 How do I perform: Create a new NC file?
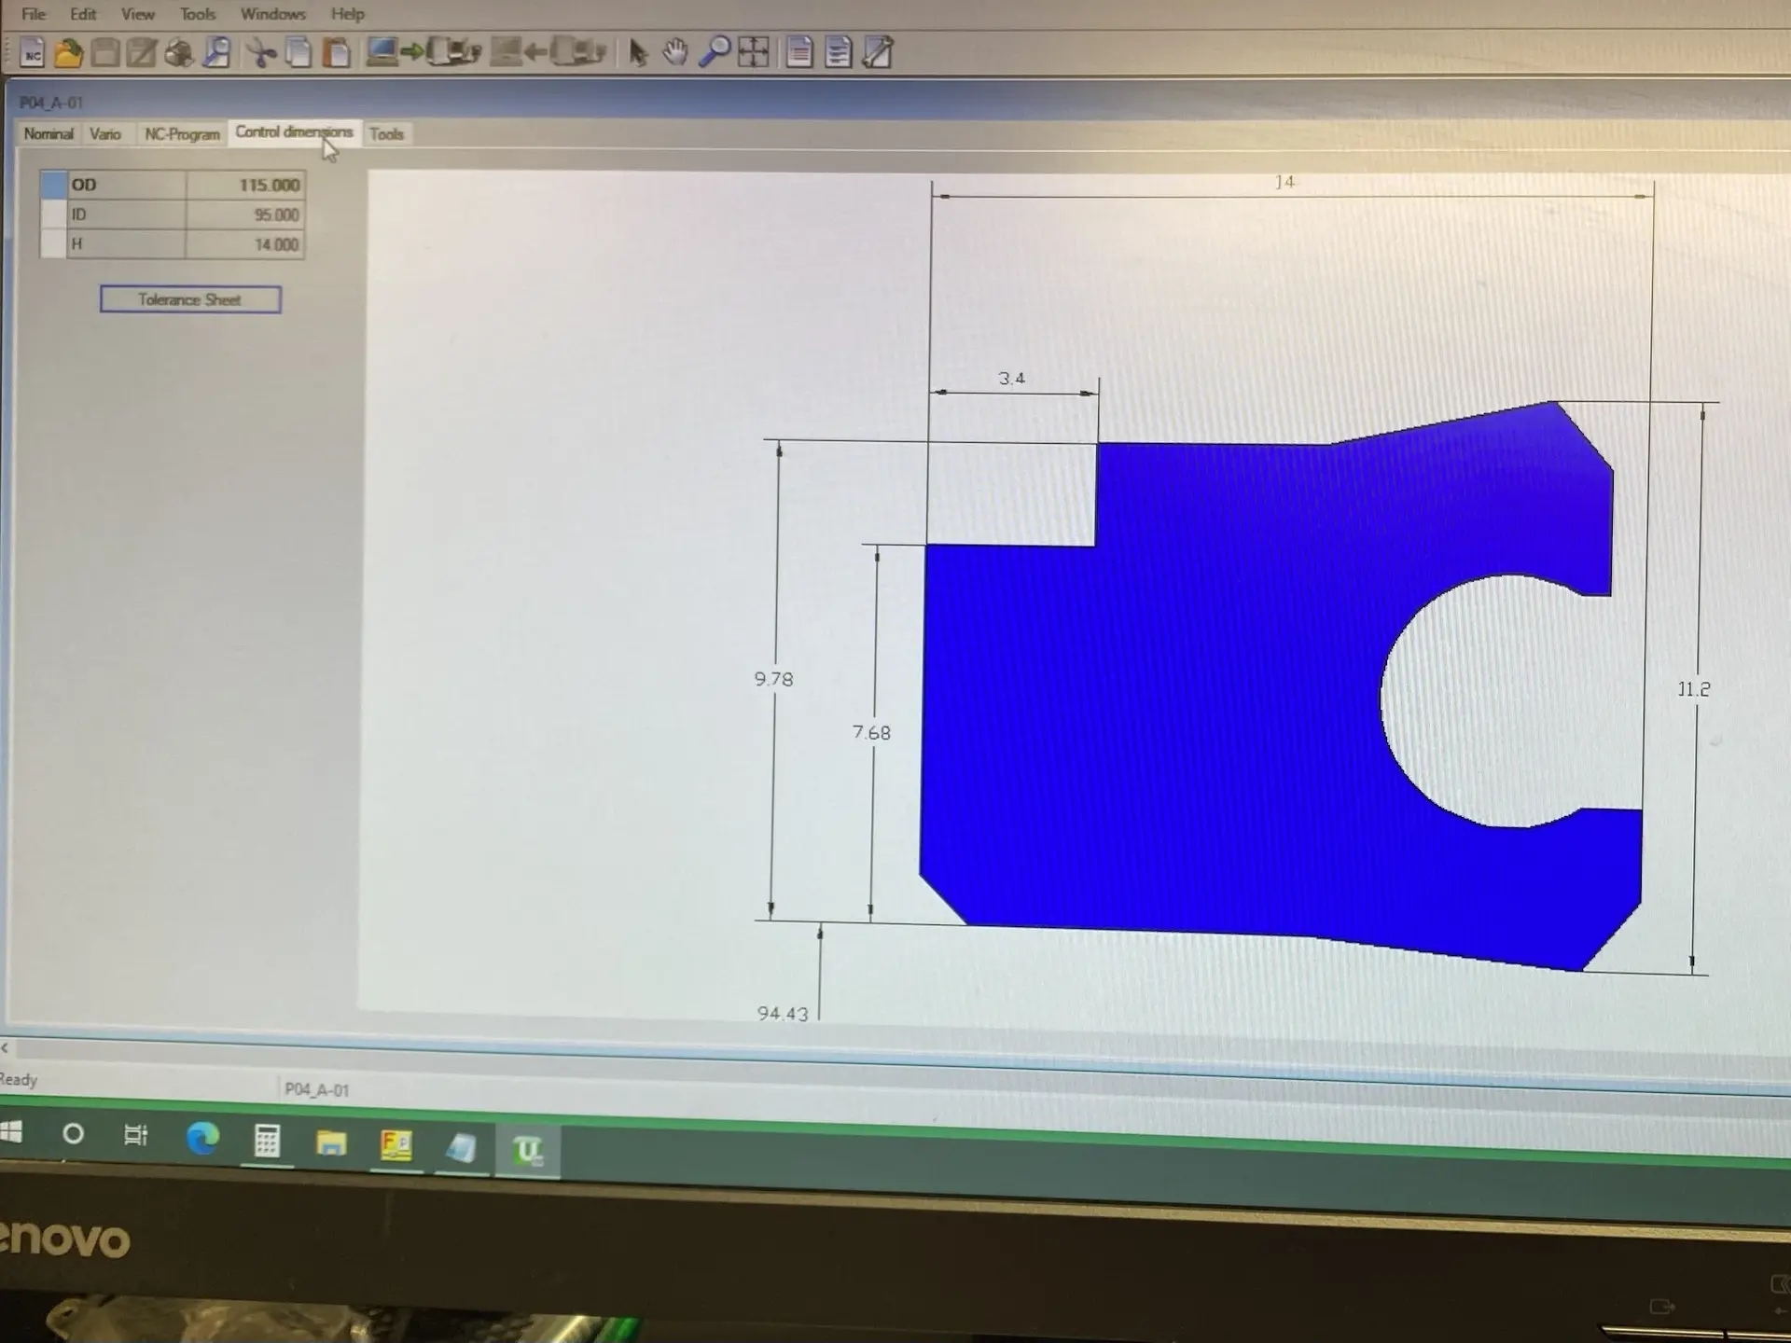pos(33,53)
